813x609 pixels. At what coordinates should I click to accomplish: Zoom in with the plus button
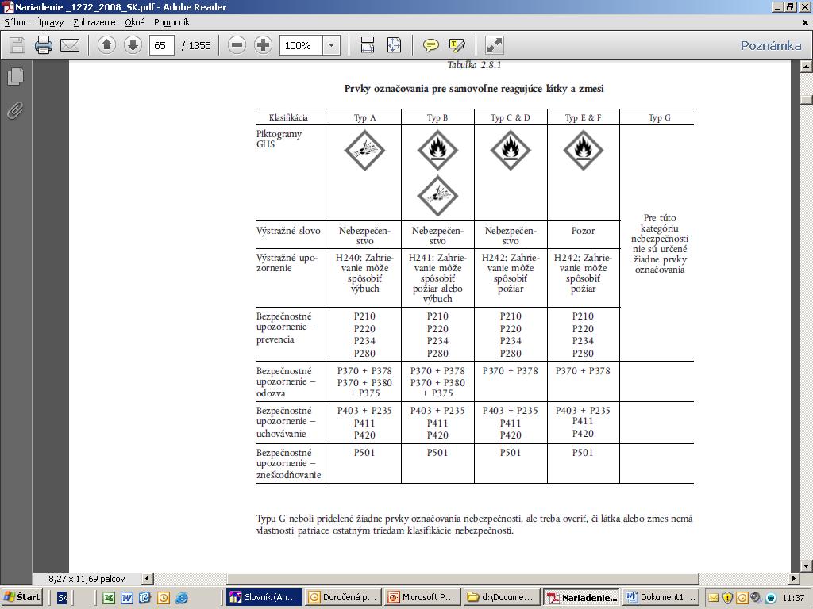[263, 45]
